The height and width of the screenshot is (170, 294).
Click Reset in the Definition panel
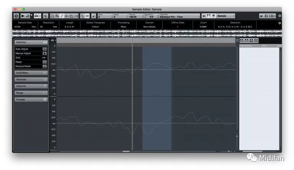pyautogui.click(x=44, y=62)
